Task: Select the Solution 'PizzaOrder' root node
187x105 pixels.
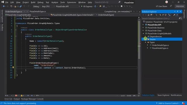Action: pos(161,22)
